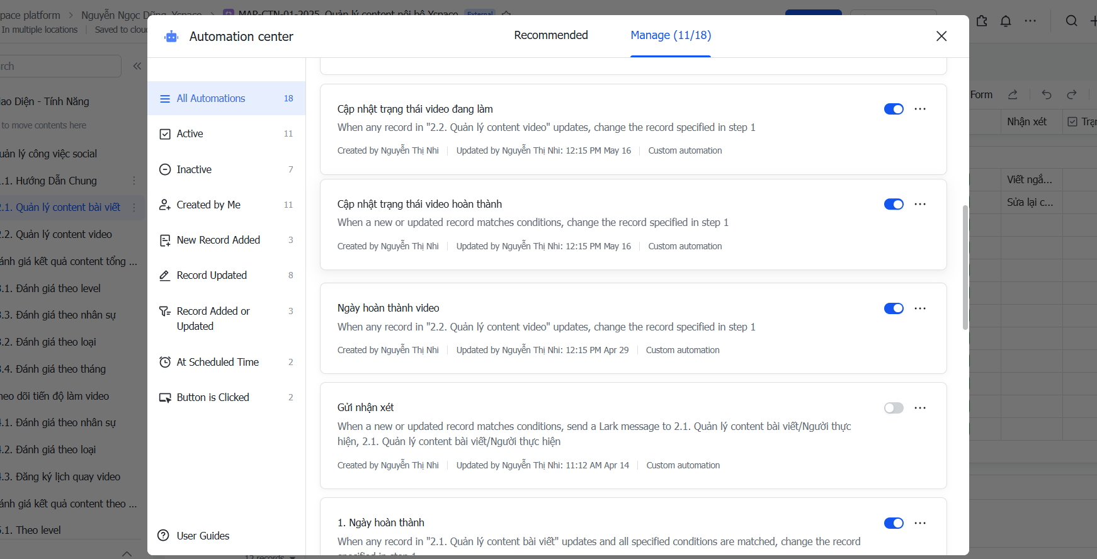This screenshot has height=559, width=1097.
Task: Click the share arrow icon beside Form
Action: pos(1013,94)
